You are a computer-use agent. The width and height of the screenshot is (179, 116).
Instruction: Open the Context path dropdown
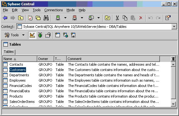coord(174,27)
